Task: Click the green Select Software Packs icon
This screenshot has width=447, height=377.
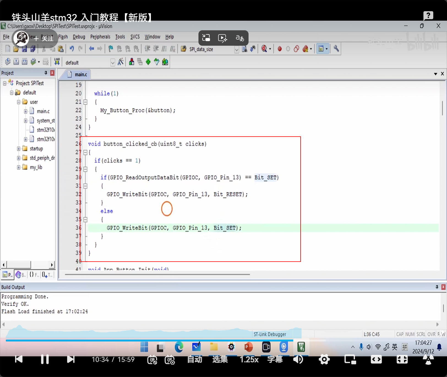Action: click(157, 62)
